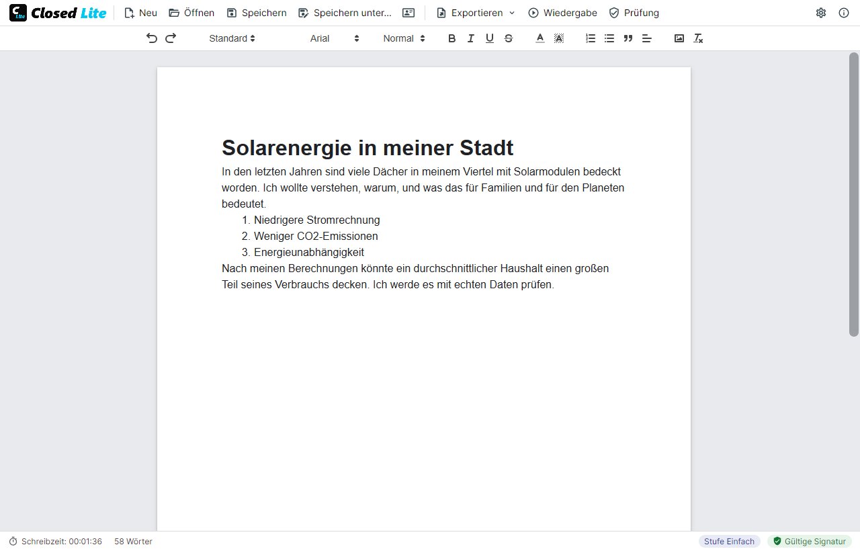Open the Arial font dropdown
Image resolution: width=860 pixels, height=551 pixels.
pos(335,38)
